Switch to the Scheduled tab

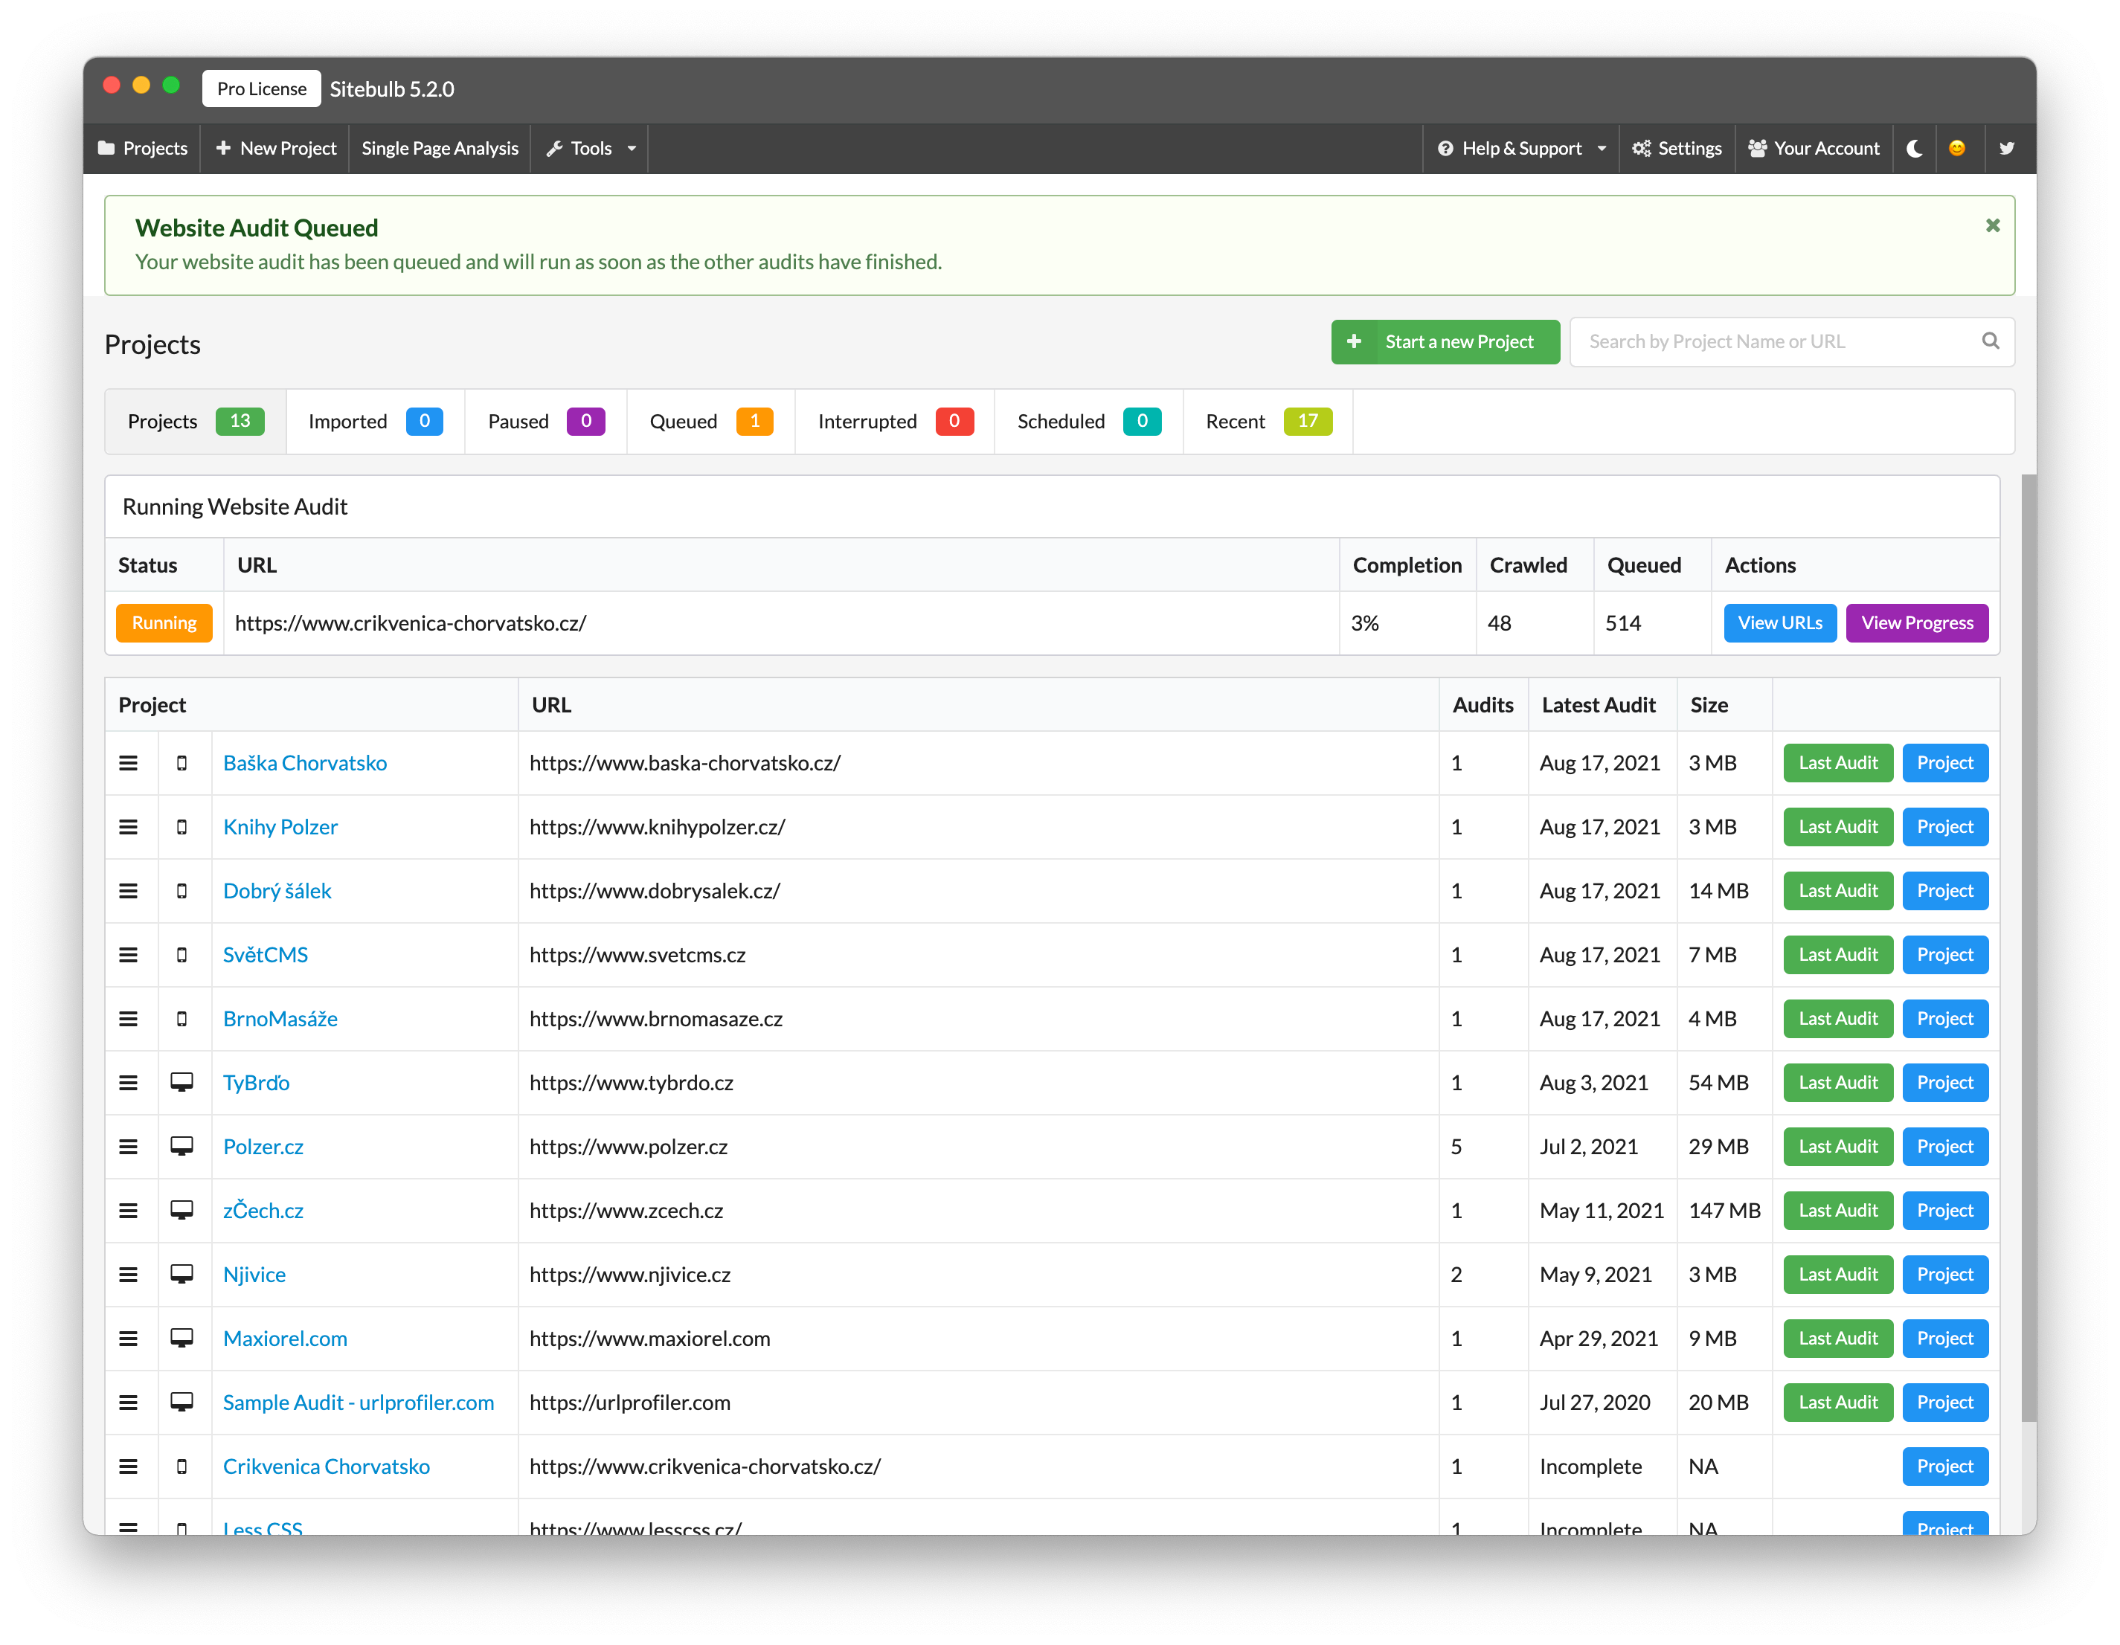point(1089,421)
